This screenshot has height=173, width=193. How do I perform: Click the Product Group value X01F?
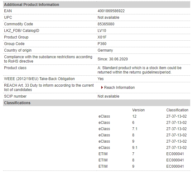pyautogui.click(x=102, y=37)
